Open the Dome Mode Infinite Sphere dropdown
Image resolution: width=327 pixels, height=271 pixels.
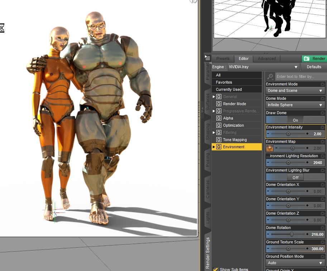coord(295,105)
